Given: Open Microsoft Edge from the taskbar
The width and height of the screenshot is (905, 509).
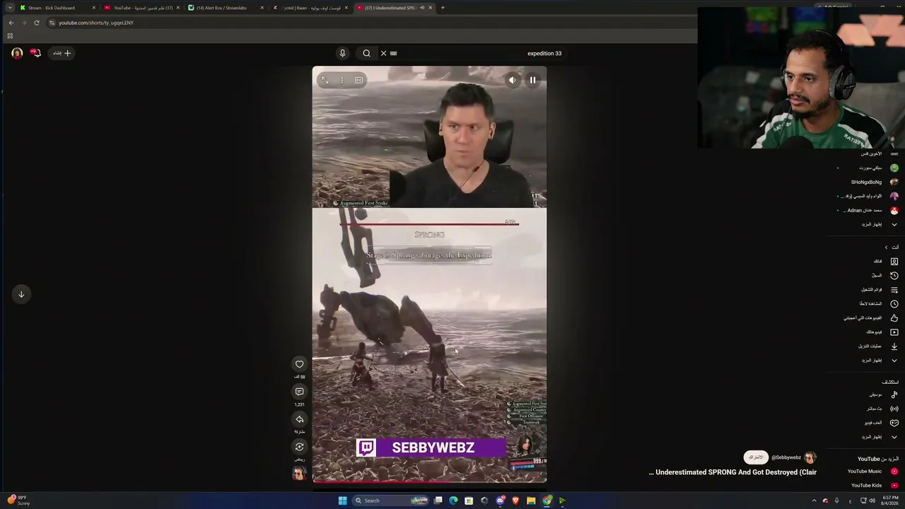Looking at the screenshot, I should point(453,501).
